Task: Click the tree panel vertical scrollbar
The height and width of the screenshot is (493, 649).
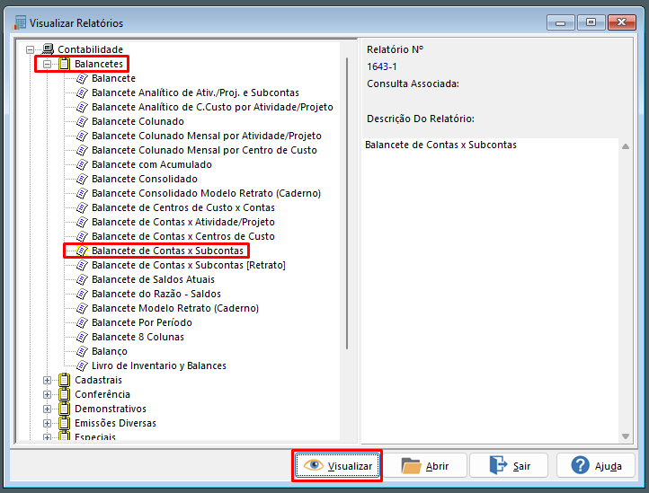Action: (x=347, y=204)
